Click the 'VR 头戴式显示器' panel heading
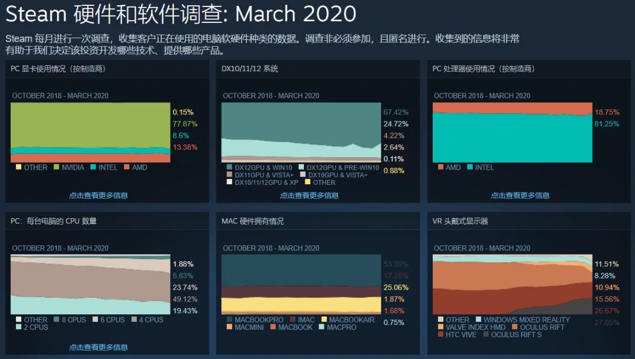The image size is (635, 359). click(460, 221)
